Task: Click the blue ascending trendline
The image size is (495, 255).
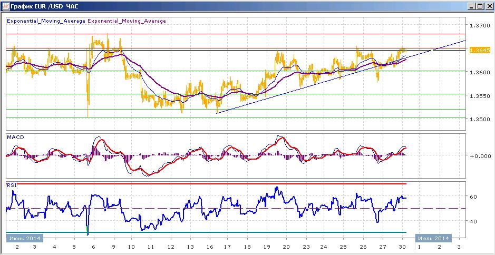Action: point(341,77)
